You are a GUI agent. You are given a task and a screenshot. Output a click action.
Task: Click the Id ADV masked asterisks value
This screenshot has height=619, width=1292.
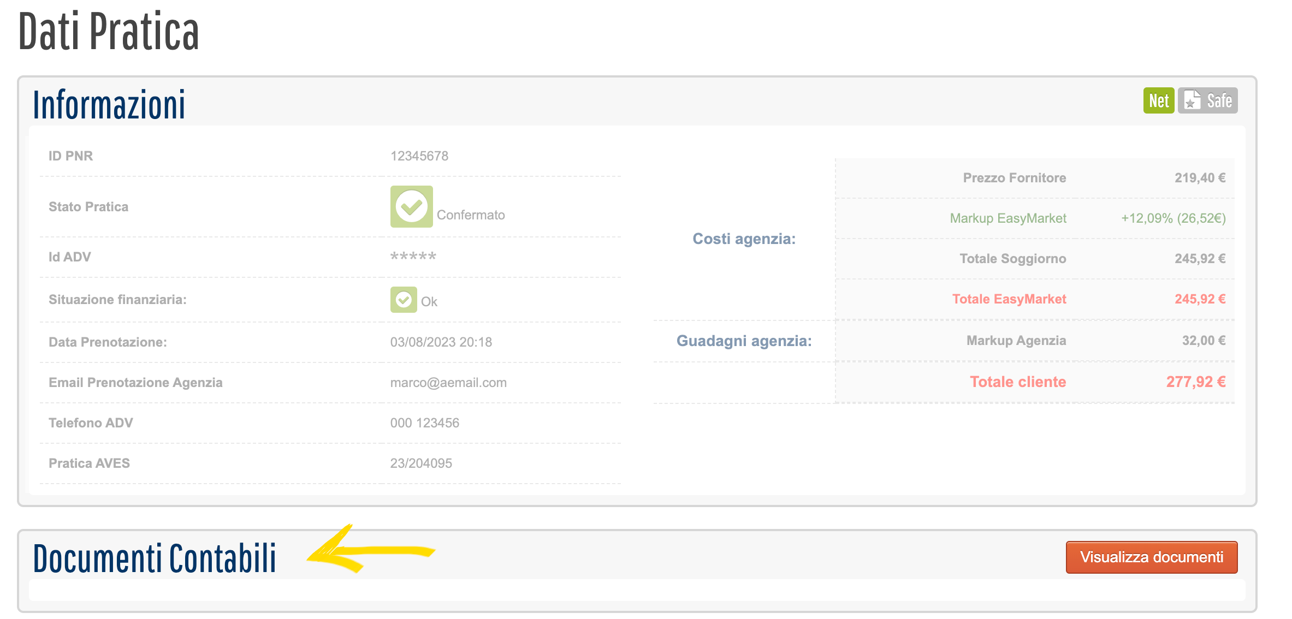point(413,257)
